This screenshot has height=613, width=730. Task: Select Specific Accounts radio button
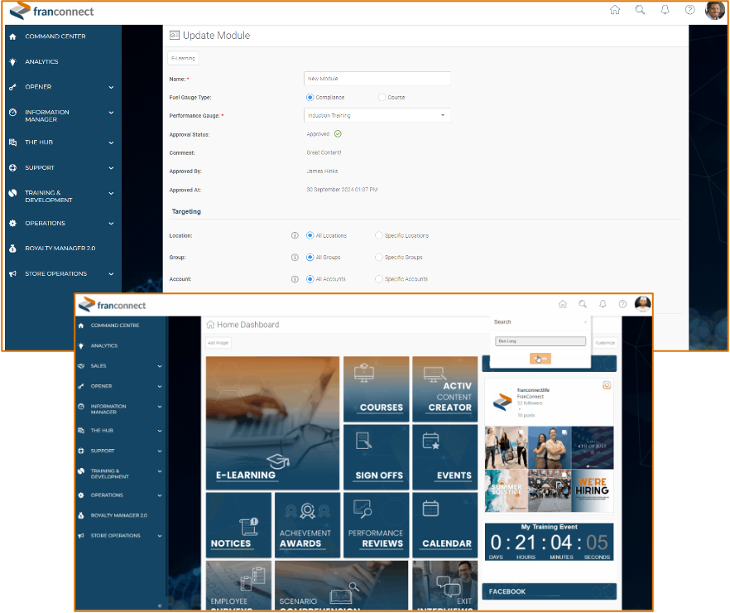[x=378, y=279]
